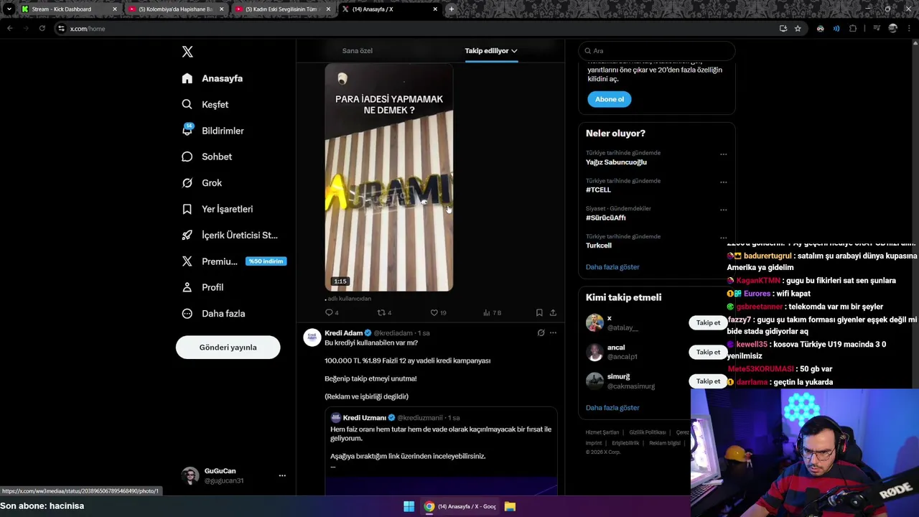Click Chrome Anasayfa / X taskbar item

(x=460, y=506)
